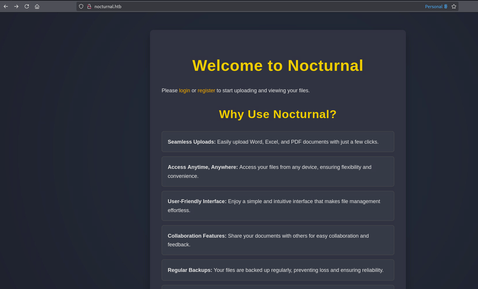Viewport: 478px width, 289px height.
Task: Bookmark this page with the star icon
Action: (x=454, y=6)
